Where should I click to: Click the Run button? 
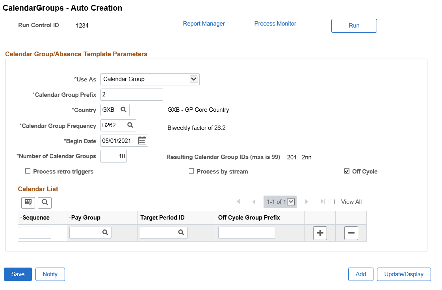353,26
